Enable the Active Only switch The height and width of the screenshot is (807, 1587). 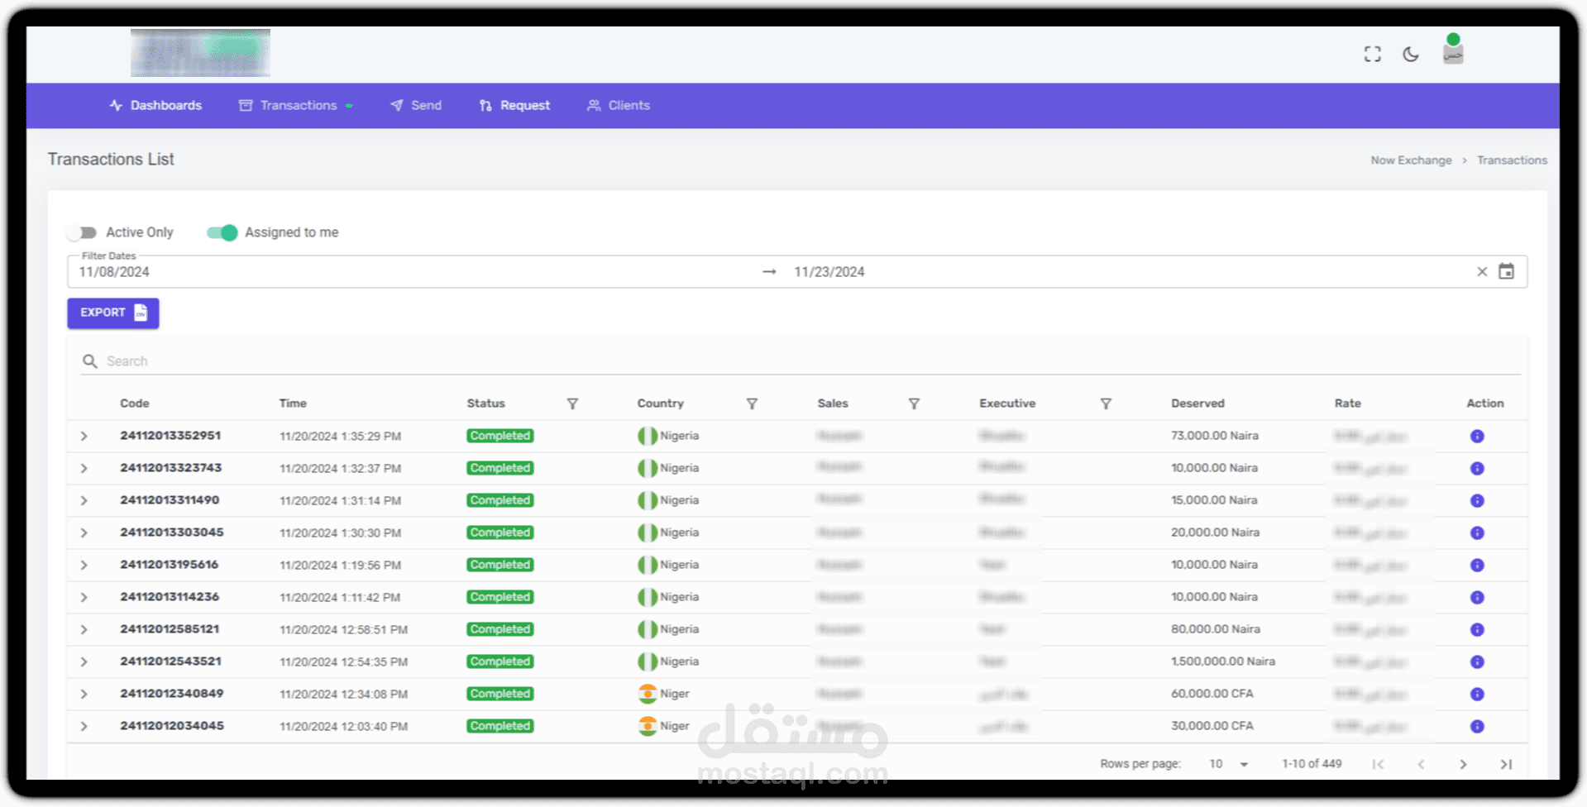[82, 232]
